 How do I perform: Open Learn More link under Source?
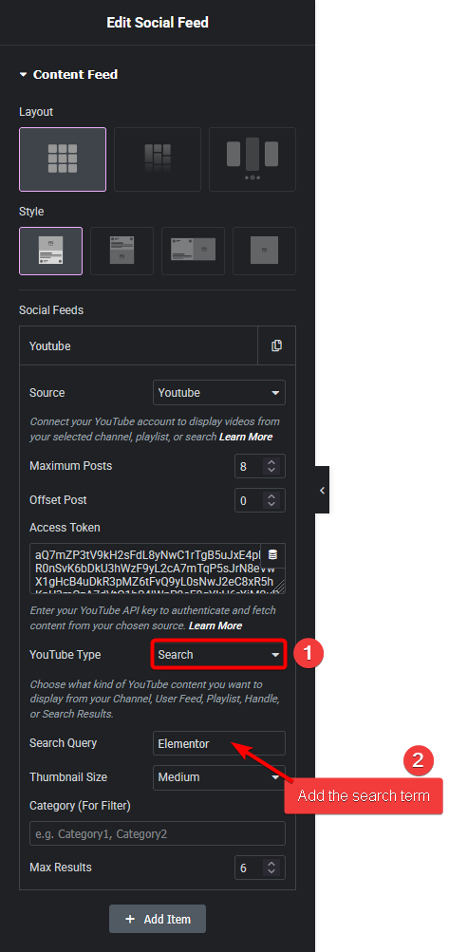(246, 437)
